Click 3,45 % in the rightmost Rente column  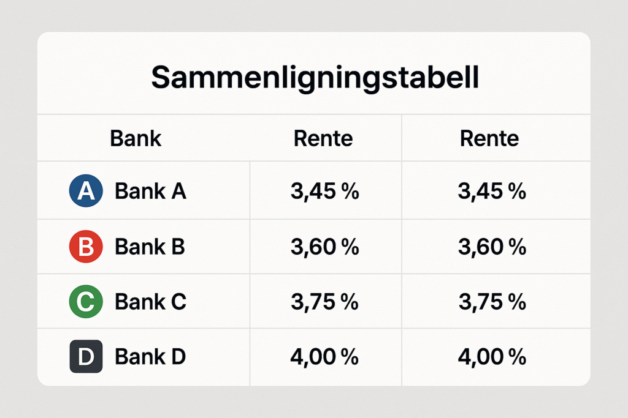click(492, 192)
